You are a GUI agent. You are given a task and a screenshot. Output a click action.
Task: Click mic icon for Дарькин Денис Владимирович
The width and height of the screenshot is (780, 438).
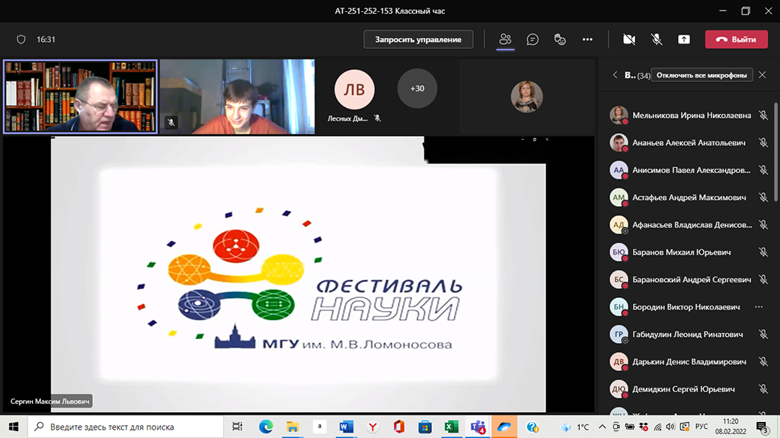click(x=763, y=361)
